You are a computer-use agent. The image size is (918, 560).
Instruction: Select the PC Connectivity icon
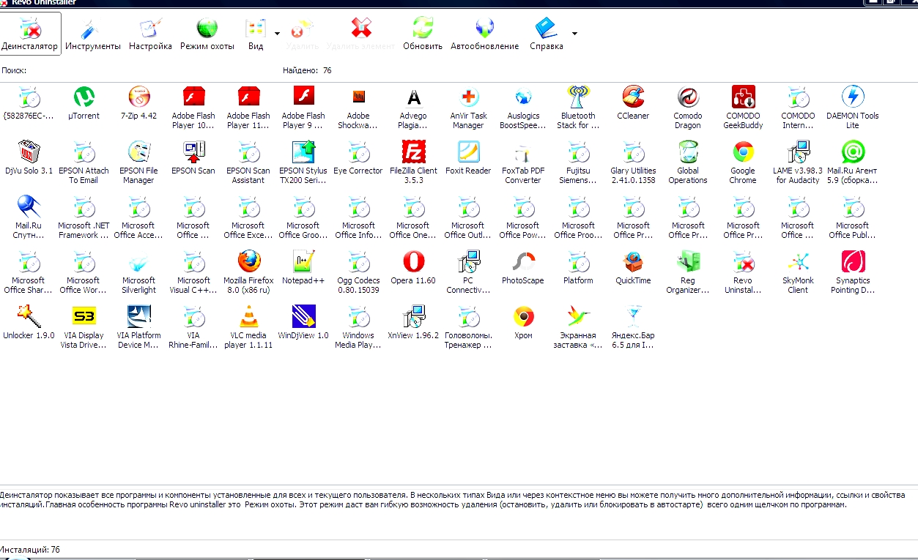pyautogui.click(x=469, y=261)
